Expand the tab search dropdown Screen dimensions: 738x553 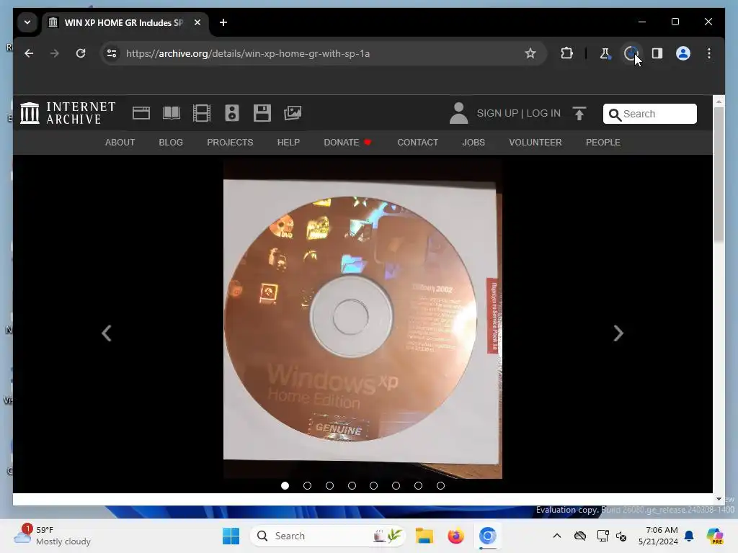coord(27,22)
